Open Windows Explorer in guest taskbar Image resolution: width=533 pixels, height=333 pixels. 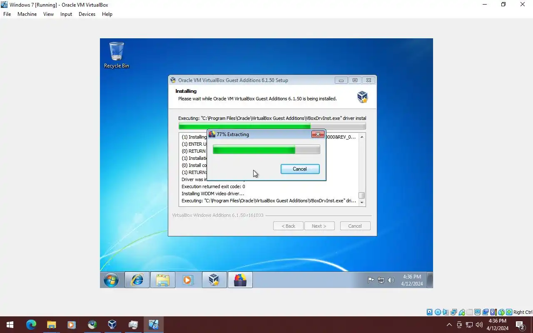click(163, 280)
